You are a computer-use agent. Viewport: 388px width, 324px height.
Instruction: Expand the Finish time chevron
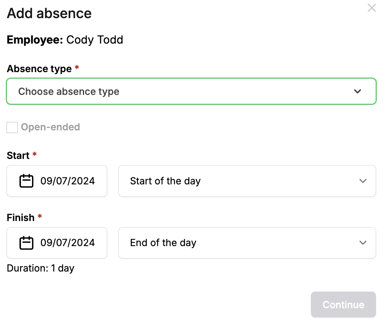pos(363,243)
